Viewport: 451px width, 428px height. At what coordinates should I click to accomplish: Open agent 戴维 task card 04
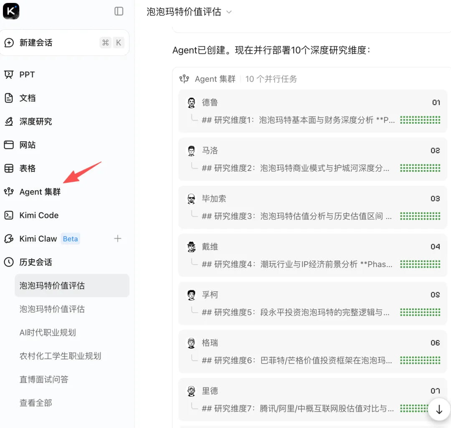click(x=313, y=255)
